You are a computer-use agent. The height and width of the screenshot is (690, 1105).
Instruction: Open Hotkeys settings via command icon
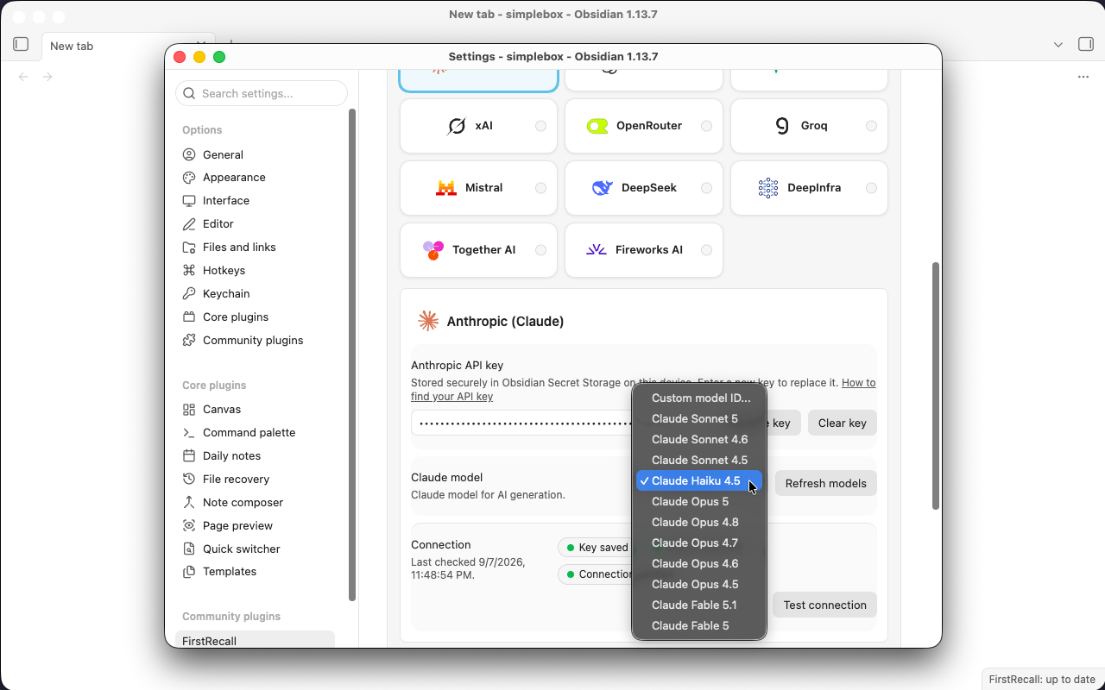click(189, 271)
